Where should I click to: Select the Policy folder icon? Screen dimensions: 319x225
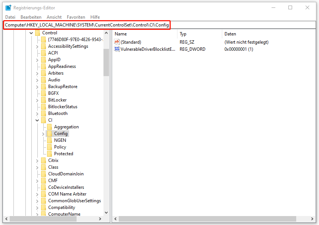point(49,147)
